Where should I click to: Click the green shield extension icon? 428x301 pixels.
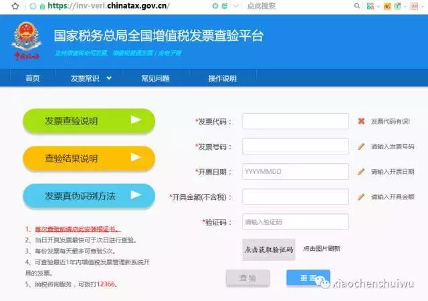398,6
